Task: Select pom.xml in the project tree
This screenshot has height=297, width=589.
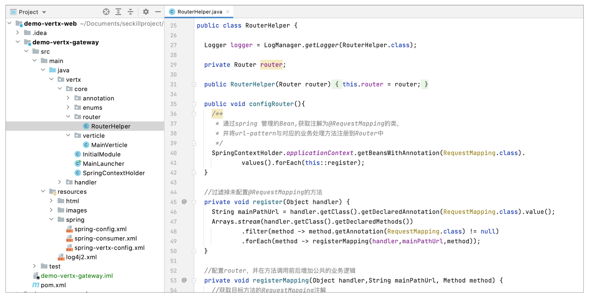Action: [53, 285]
